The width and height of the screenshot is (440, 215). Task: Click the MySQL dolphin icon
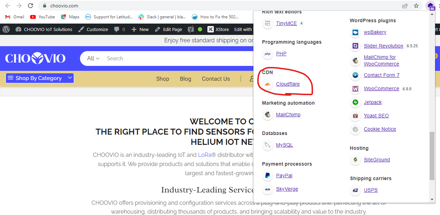(268, 145)
